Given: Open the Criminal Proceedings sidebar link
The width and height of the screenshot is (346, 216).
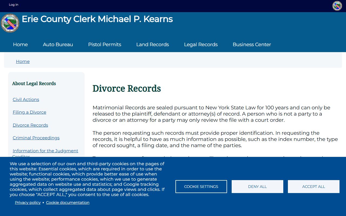Looking at the screenshot, I should coord(36,138).
